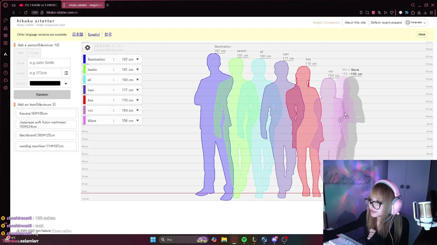The image size is (437, 245).
Task: Add the vending machine:114*197cm item
Action: click(x=46, y=146)
